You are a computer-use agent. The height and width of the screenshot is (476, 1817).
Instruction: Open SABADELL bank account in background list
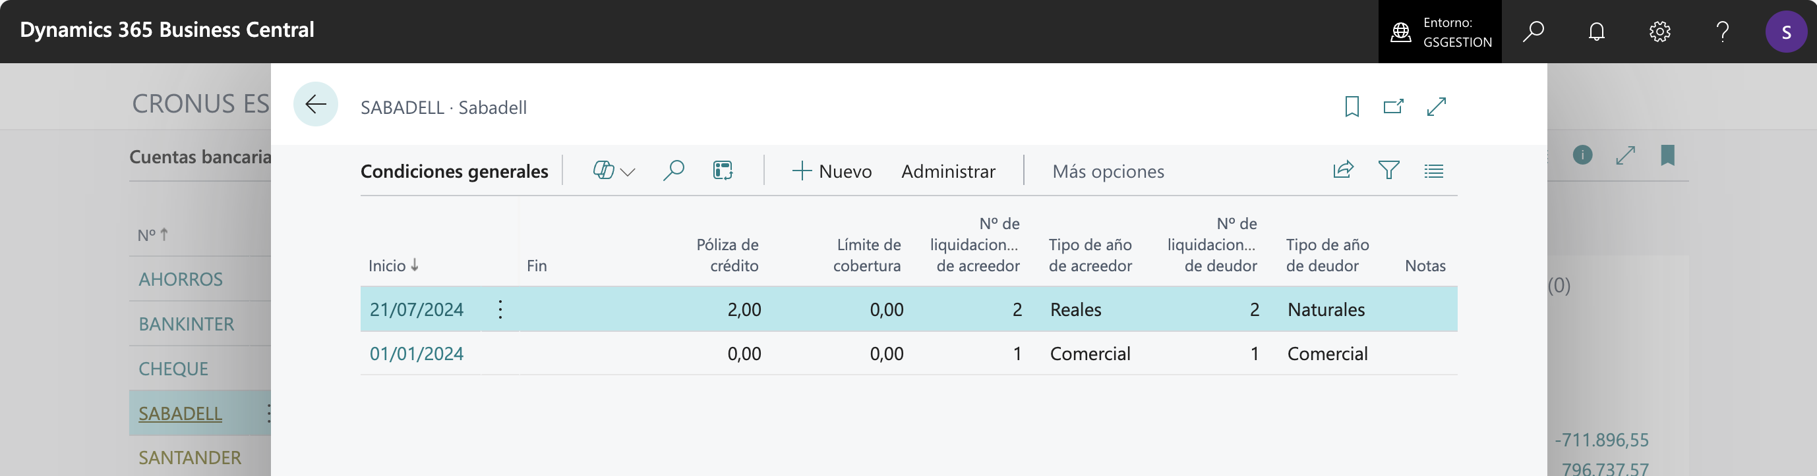pos(180,413)
